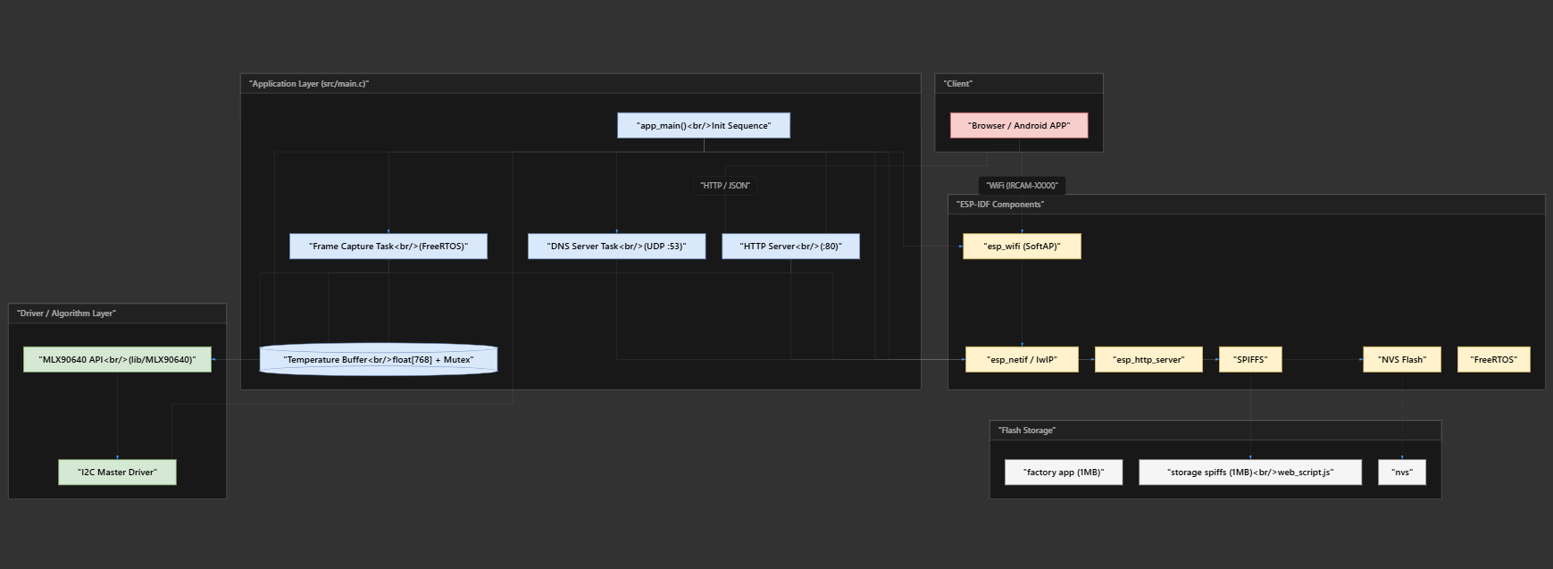Select the Browser / Android APP node
1553x569 pixels.
pyautogui.click(x=1018, y=125)
